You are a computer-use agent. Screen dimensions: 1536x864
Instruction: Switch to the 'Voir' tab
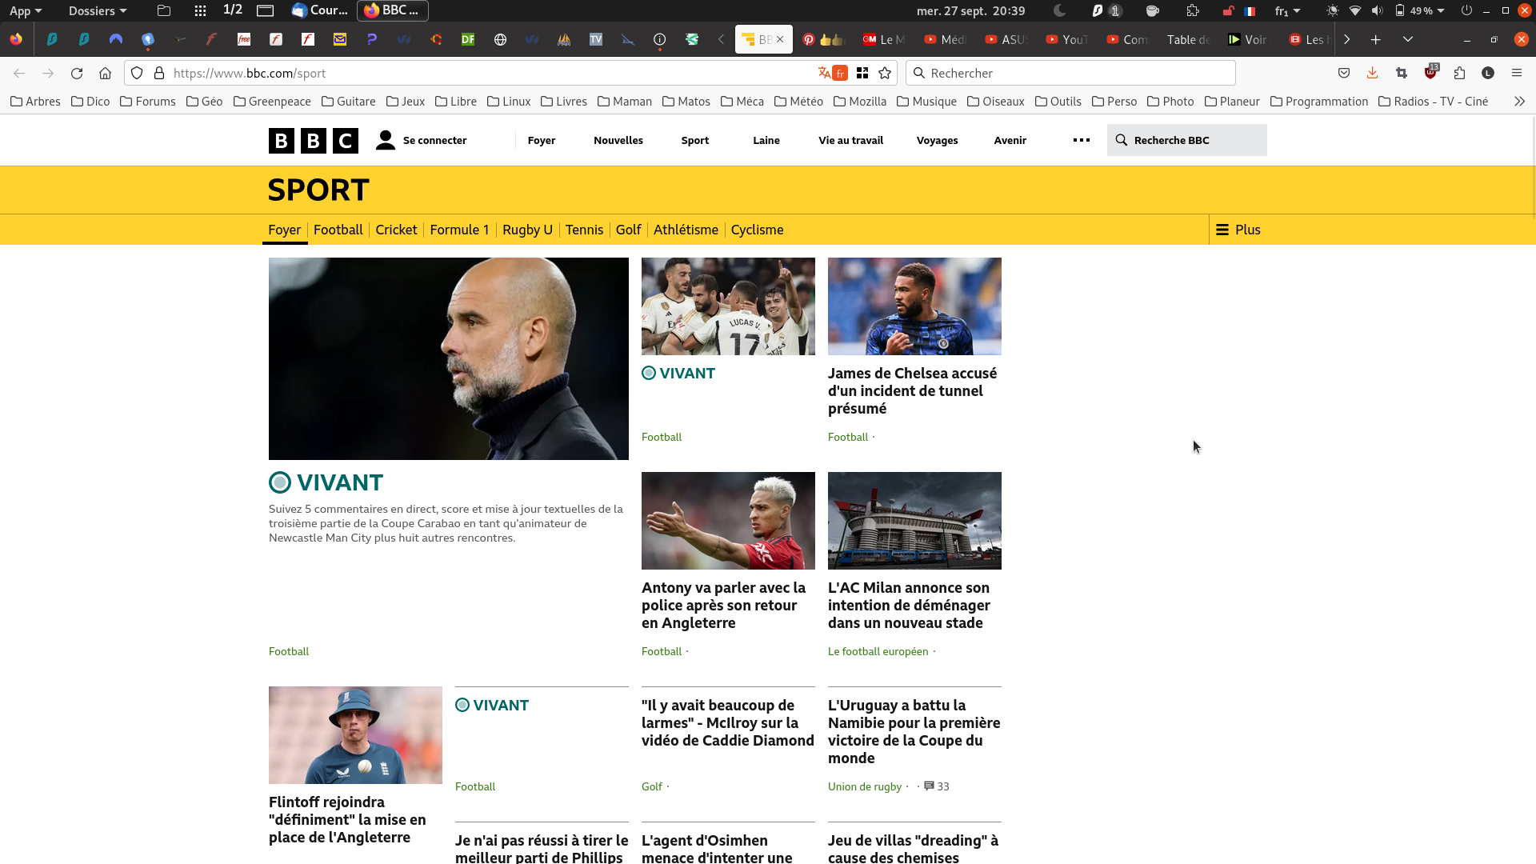point(1249,39)
